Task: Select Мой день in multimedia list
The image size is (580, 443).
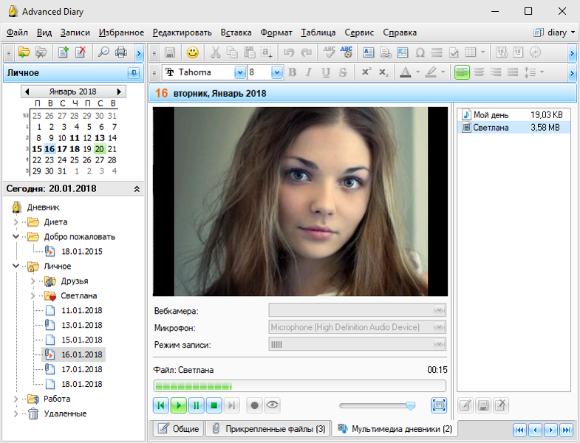Action: [x=491, y=115]
